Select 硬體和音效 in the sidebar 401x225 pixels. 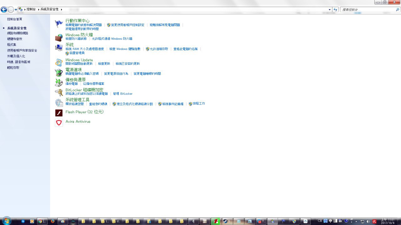tap(15, 39)
